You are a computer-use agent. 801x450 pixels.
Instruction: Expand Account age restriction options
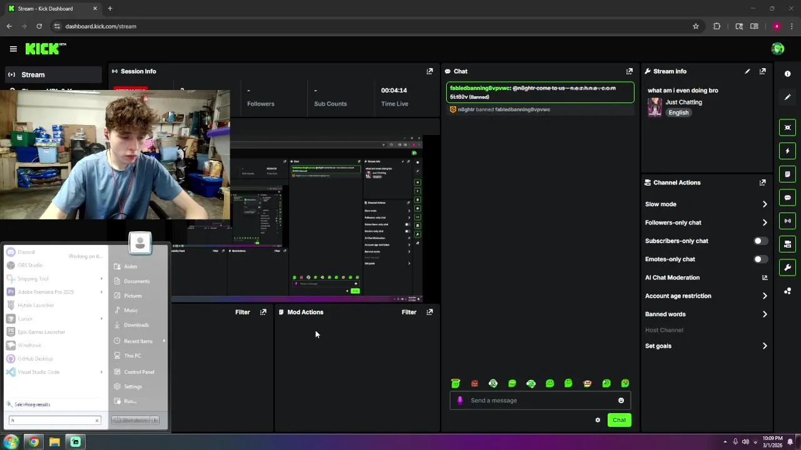(x=764, y=296)
